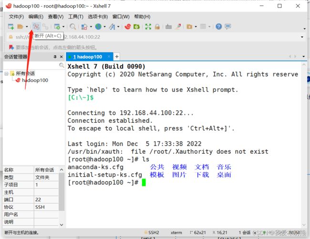Click the Disconnect (断开) toolbar icon
The height and width of the screenshot is (239, 310).
click(x=36, y=27)
